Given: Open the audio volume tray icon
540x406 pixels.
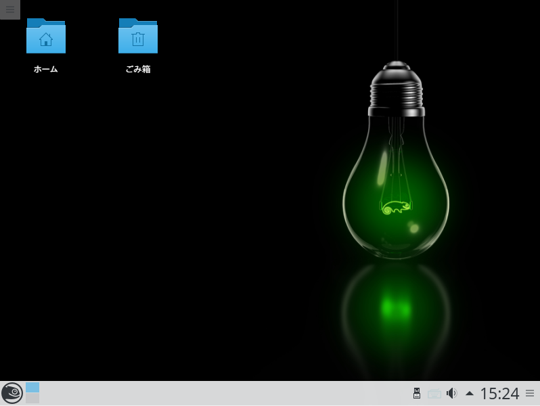Looking at the screenshot, I should [452, 393].
